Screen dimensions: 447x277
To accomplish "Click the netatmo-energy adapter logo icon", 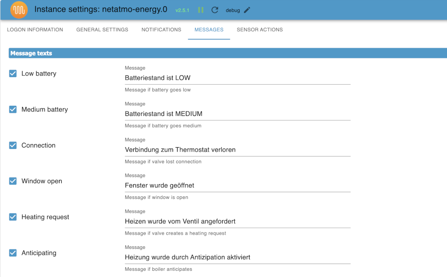I will 19,10.
